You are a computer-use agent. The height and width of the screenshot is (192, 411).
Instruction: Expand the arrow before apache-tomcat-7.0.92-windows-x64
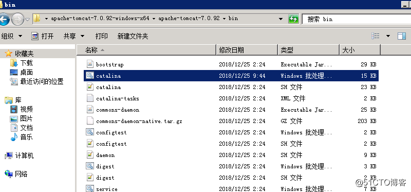click(x=46, y=19)
